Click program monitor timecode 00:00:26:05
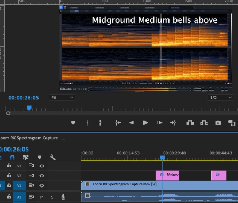238x203 pixels. (x=24, y=98)
